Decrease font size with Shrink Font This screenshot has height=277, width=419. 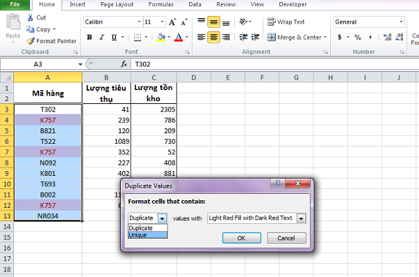pyautogui.click(x=184, y=22)
